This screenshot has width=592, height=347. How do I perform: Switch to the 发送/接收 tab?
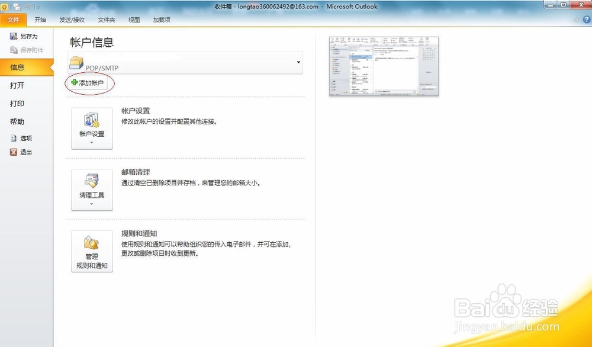click(x=72, y=20)
